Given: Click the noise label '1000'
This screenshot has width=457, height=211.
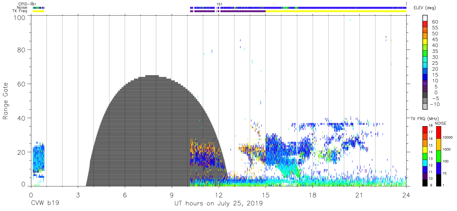Looking at the screenshot, I should tap(447, 150).
